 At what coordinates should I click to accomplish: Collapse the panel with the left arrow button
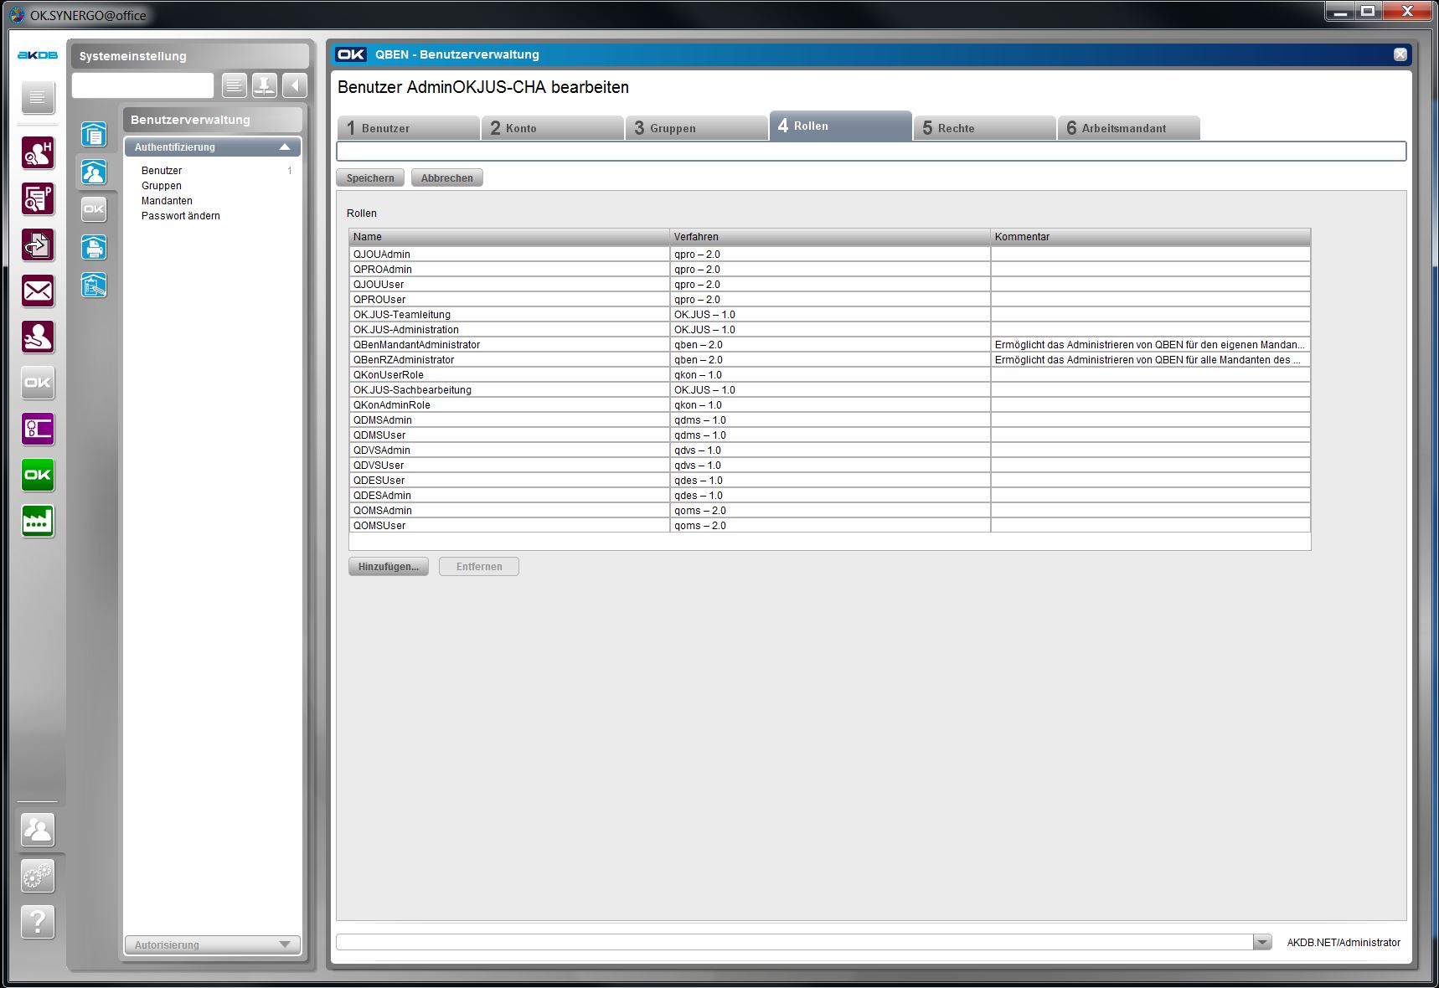295,85
